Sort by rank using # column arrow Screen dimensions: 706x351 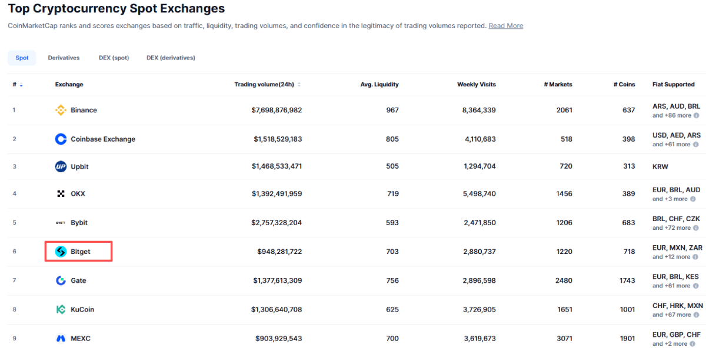(x=21, y=85)
